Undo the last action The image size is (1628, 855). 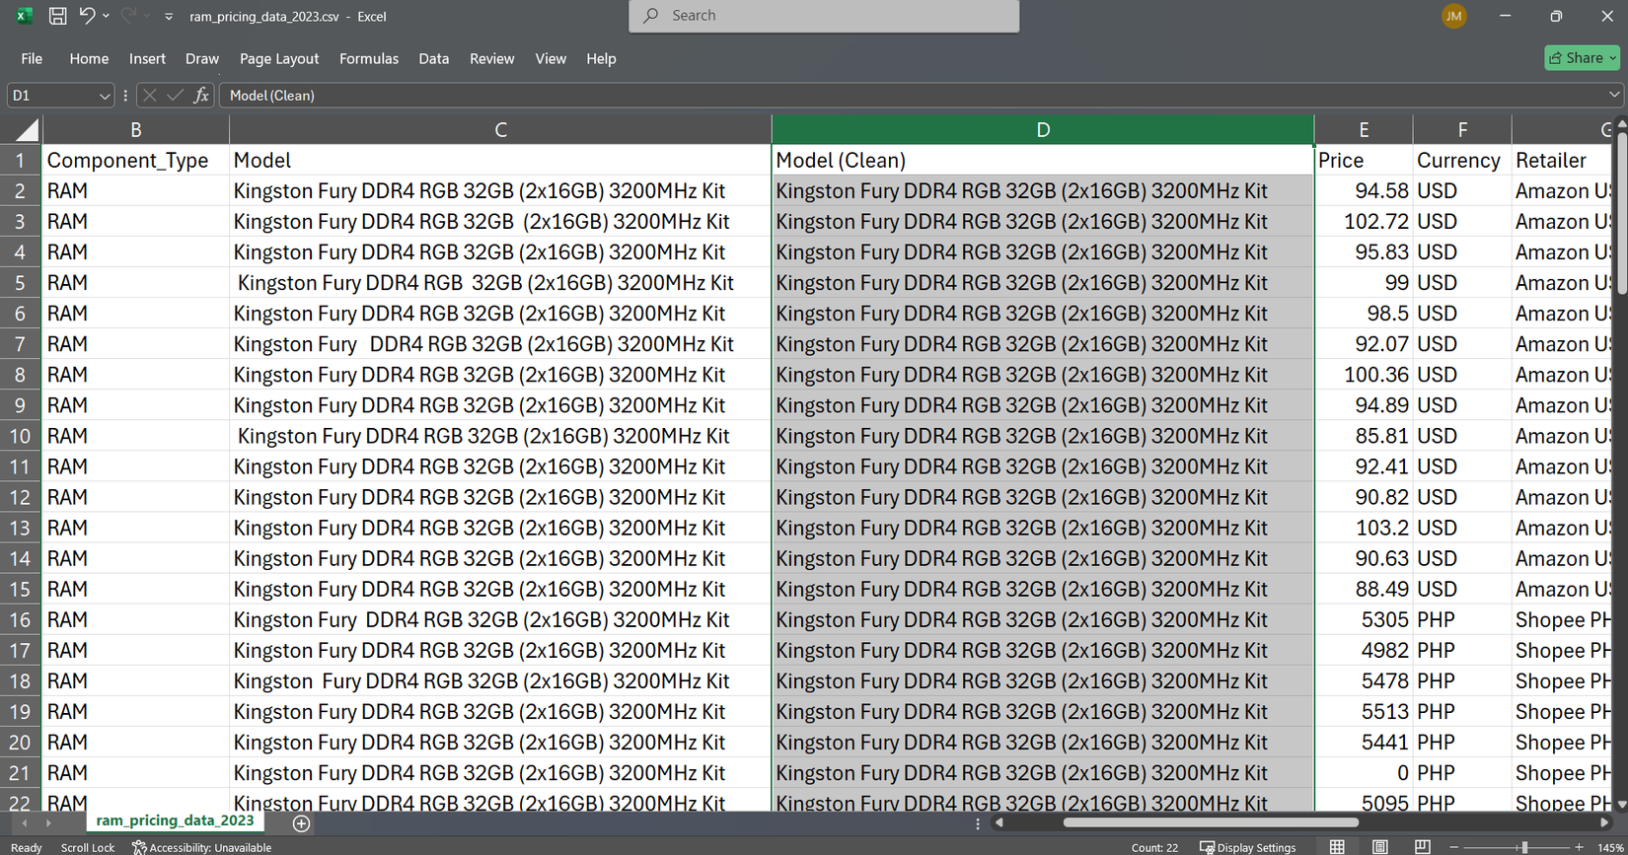87,16
